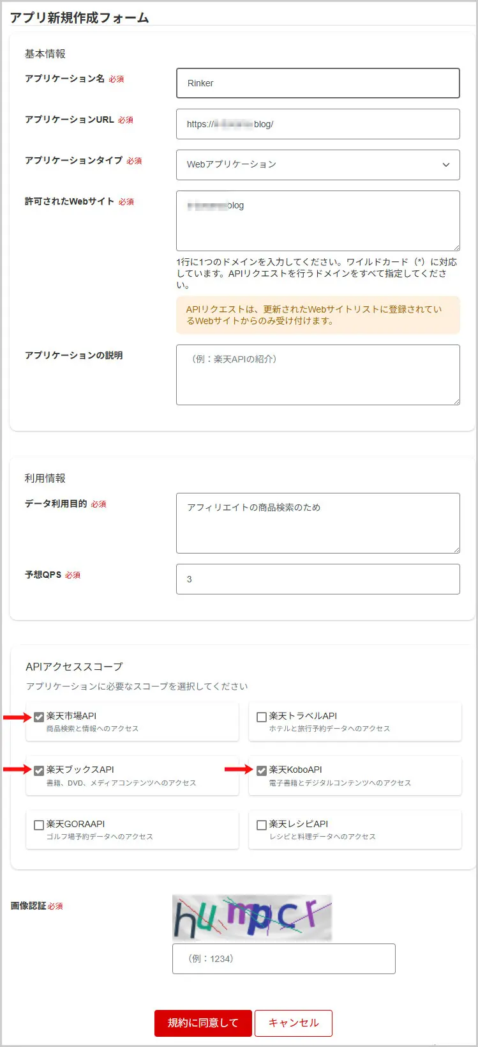
Task: Open the アプリケーションタイプ dropdown
Action: pos(317,165)
